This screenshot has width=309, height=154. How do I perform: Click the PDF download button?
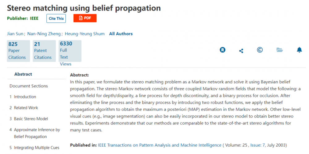pyautogui.click(x=85, y=18)
